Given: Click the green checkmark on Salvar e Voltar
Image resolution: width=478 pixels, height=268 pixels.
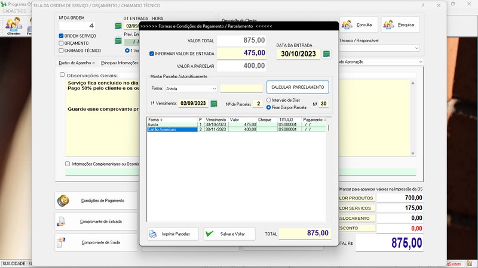Looking at the screenshot, I should pyautogui.click(x=210, y=234).
